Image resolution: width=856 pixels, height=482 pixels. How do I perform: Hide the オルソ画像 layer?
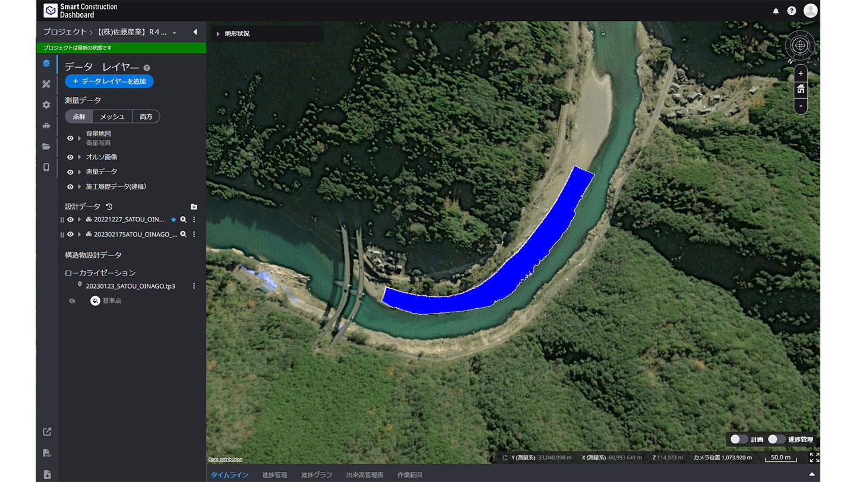pyautogui.click(x=70, y=158)
